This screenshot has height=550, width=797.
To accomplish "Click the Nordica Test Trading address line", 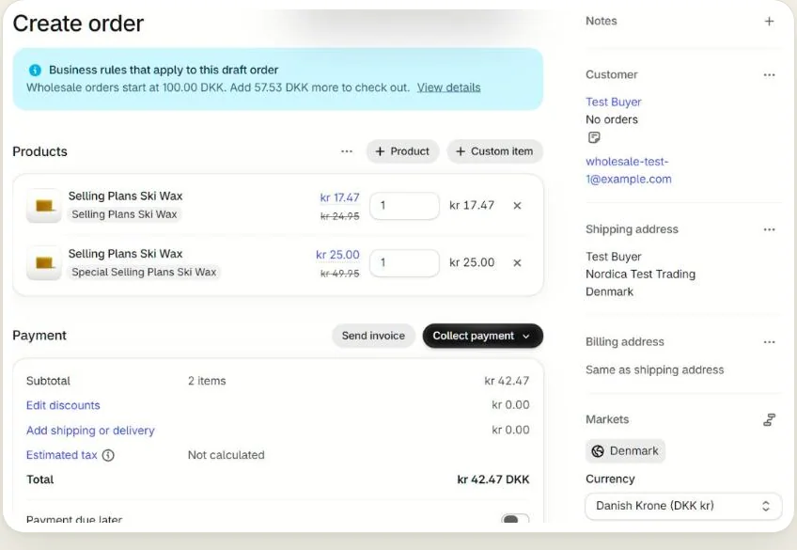I will pos(640,275).
